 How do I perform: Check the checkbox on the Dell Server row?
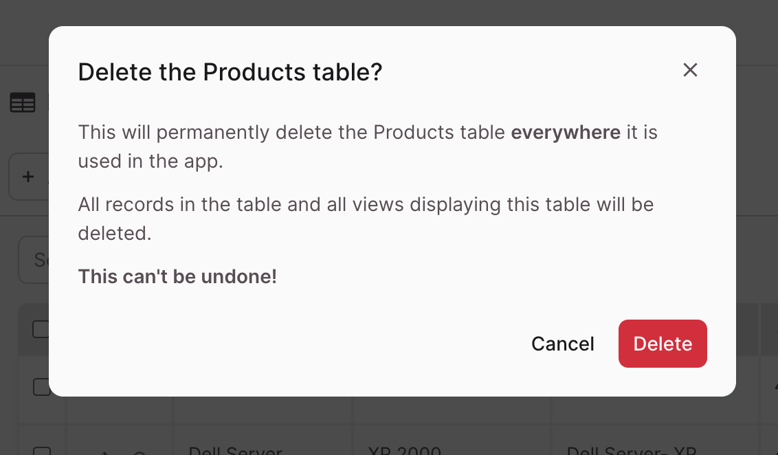click(43, 450)
